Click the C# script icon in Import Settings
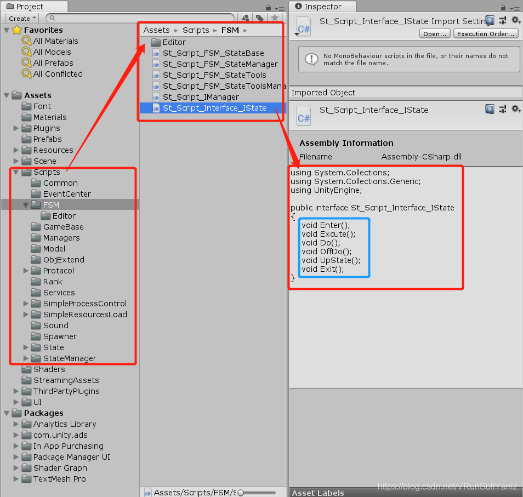523x497 pixels. (304, 26)
